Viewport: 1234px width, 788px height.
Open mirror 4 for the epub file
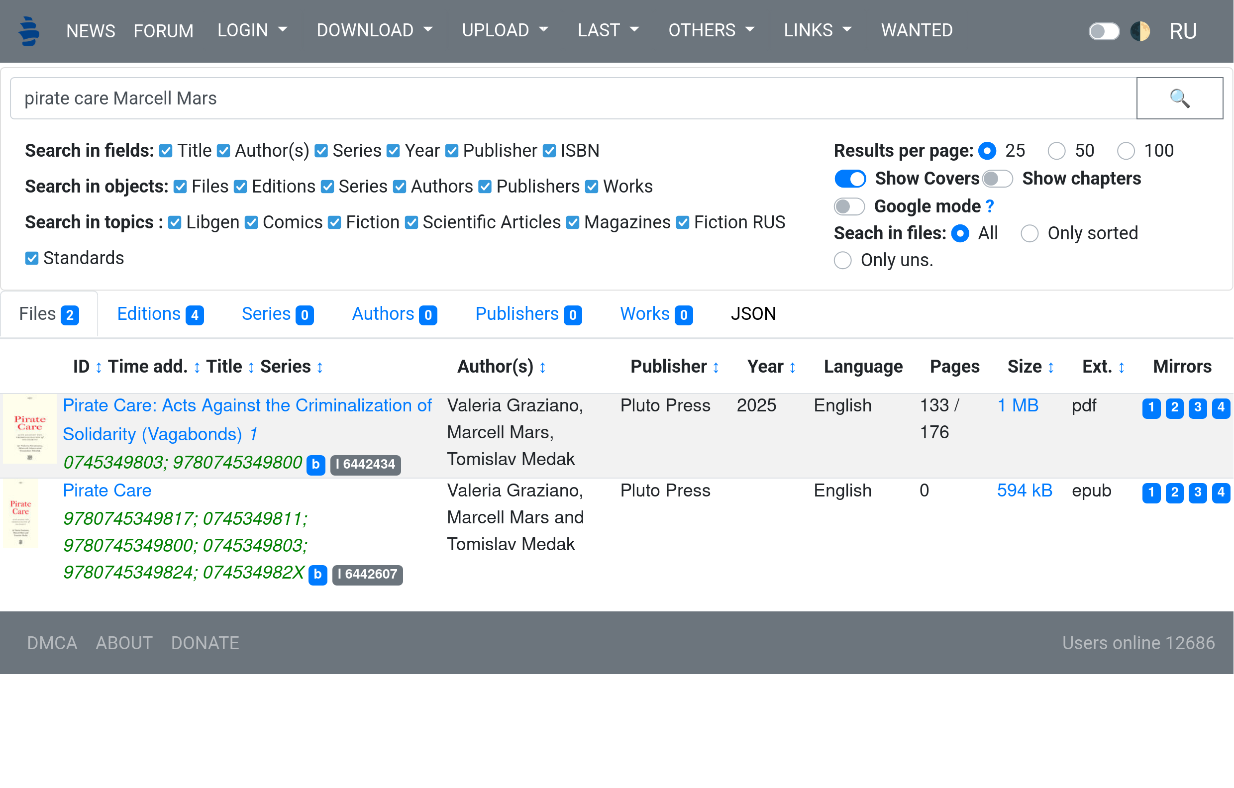coord(1220,493)
